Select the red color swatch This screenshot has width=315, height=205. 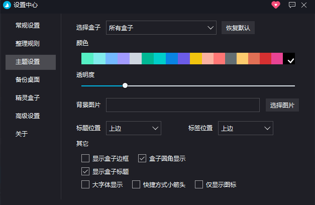point(266,58)
